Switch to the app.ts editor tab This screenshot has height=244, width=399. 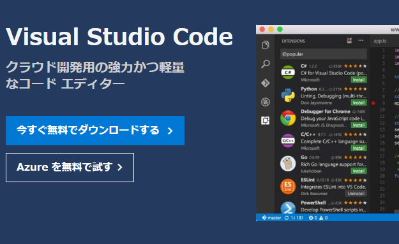[380, 41]
